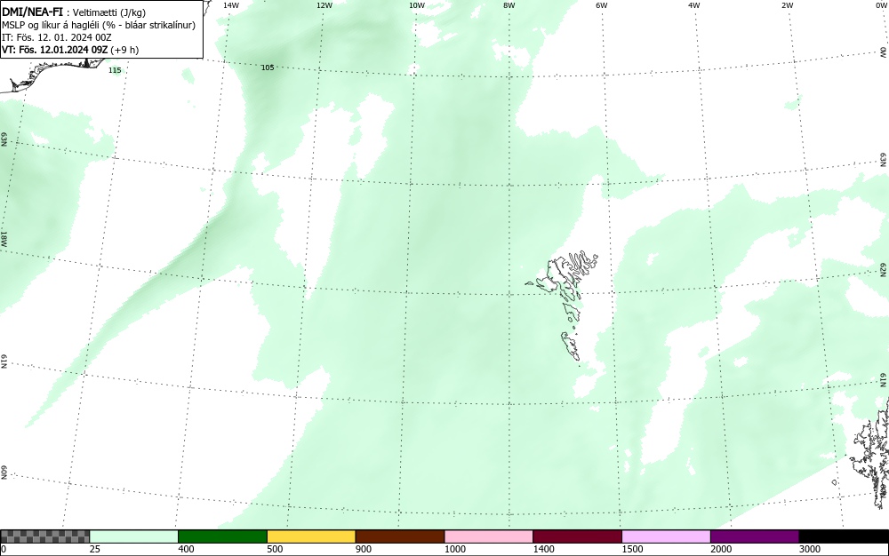Click the dark green legend swatch

pyautogui.click(x=222, y=536)
